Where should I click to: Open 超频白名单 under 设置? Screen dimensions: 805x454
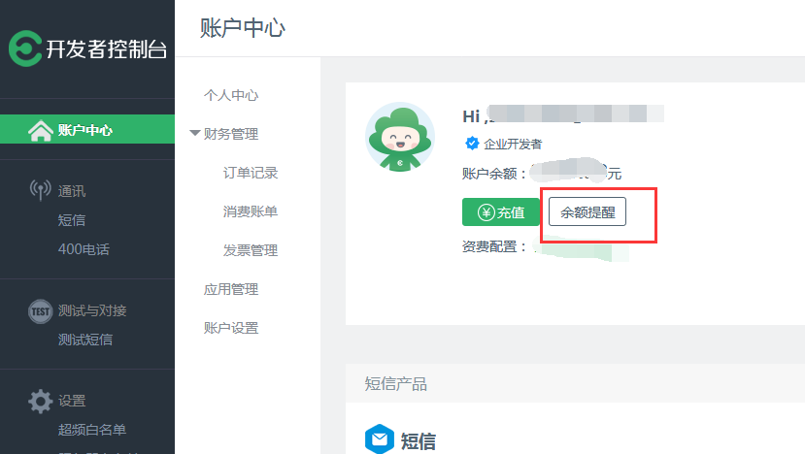[x=92, y=430]
